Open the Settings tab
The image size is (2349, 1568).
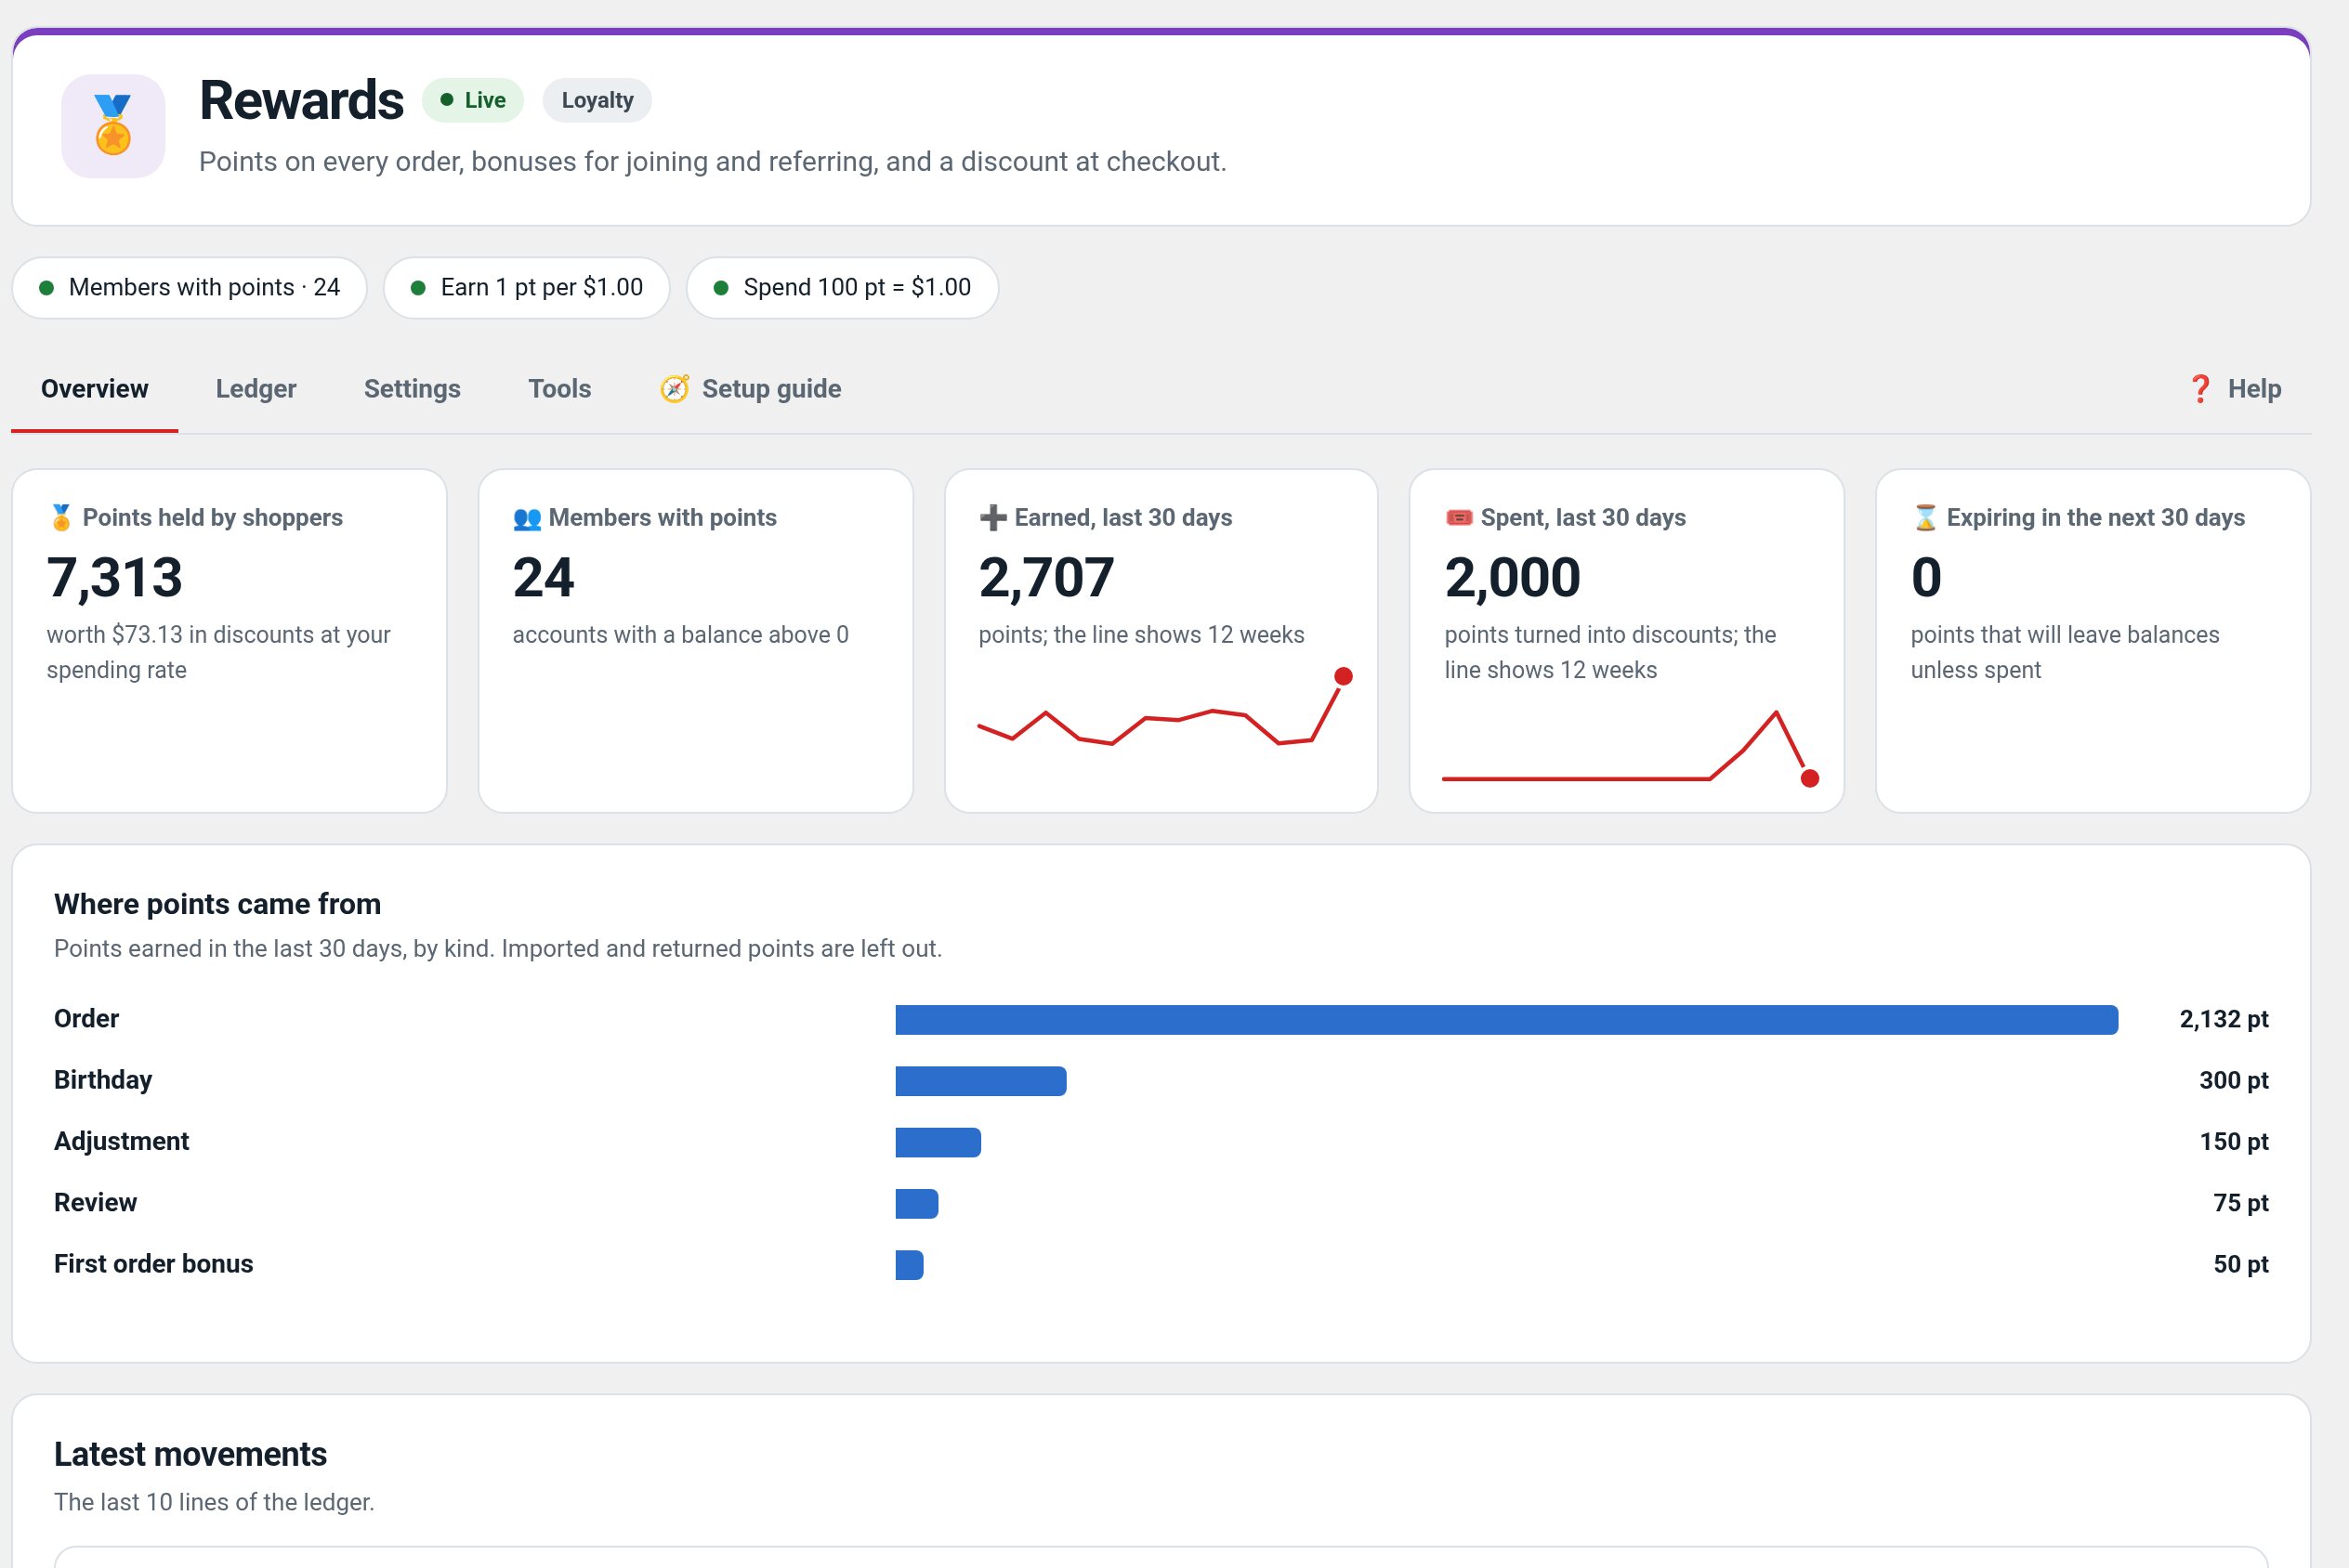click(x=412, y=389)
